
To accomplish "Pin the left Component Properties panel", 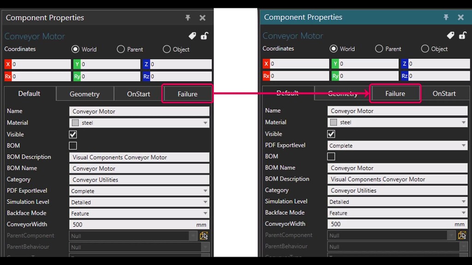I will [x=188, y=17].
